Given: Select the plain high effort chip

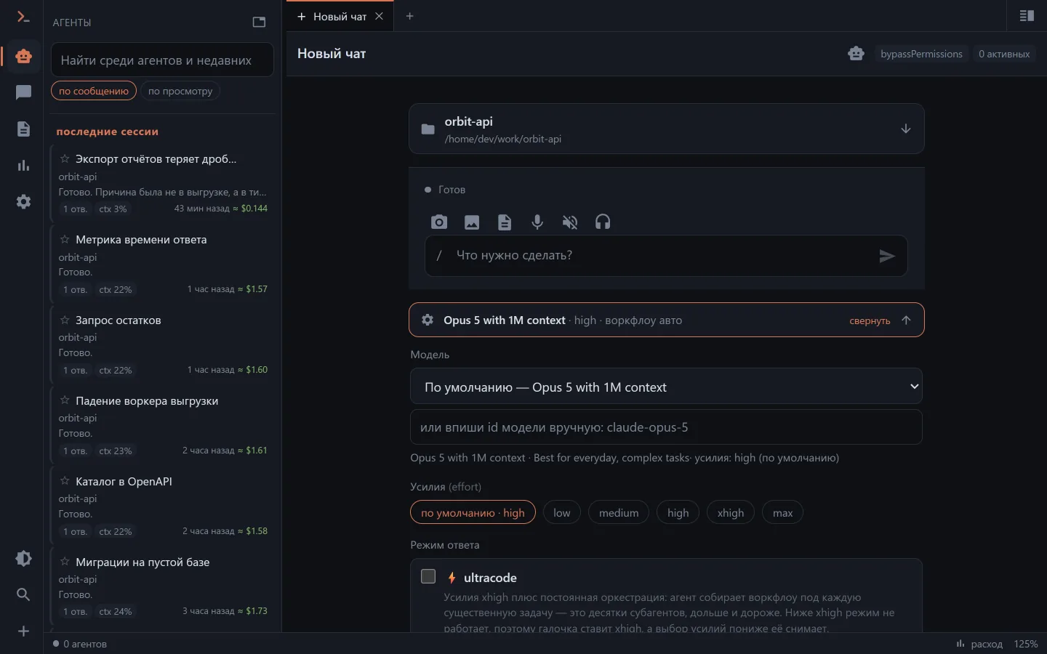Looking at the screenshot, I should 678,512.
